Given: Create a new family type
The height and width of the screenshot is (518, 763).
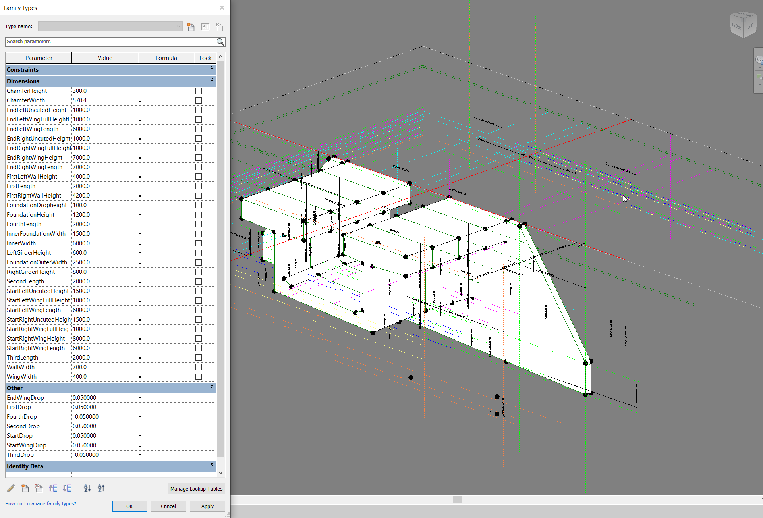Looking at the screenshot, I should tap(191, 27).
